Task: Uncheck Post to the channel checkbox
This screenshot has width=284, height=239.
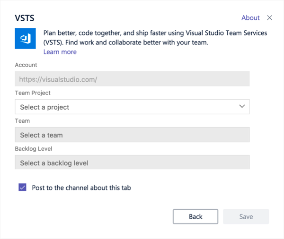Action: tap(22, 188)
